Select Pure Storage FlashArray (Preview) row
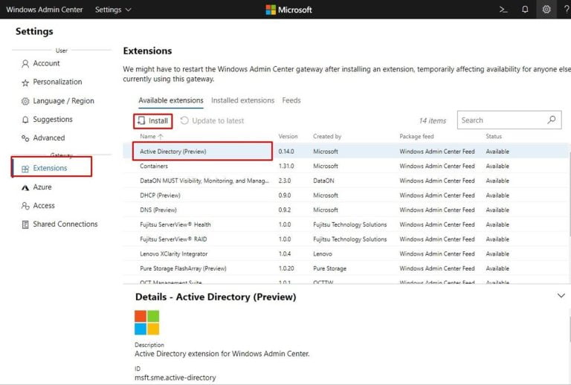This screenshot has width=571, height=385. coord(345,268)
